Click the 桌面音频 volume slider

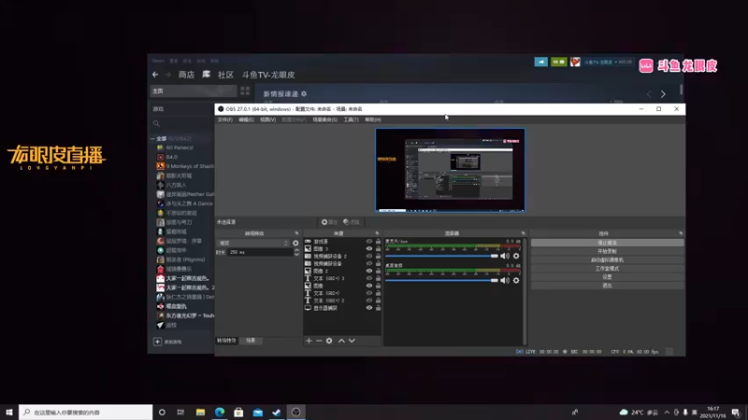[x=441, y=281]
